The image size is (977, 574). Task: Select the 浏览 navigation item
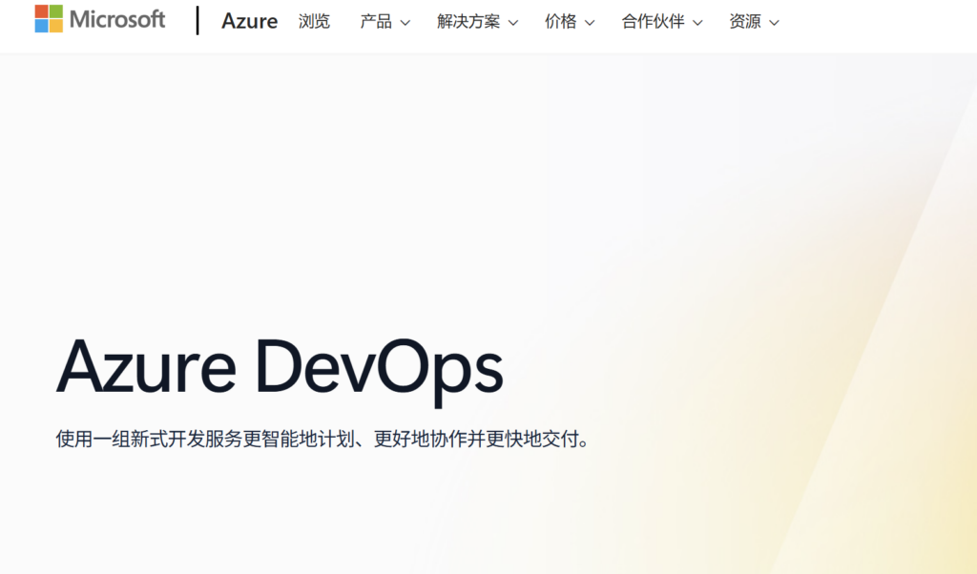(x=313, y=22)
